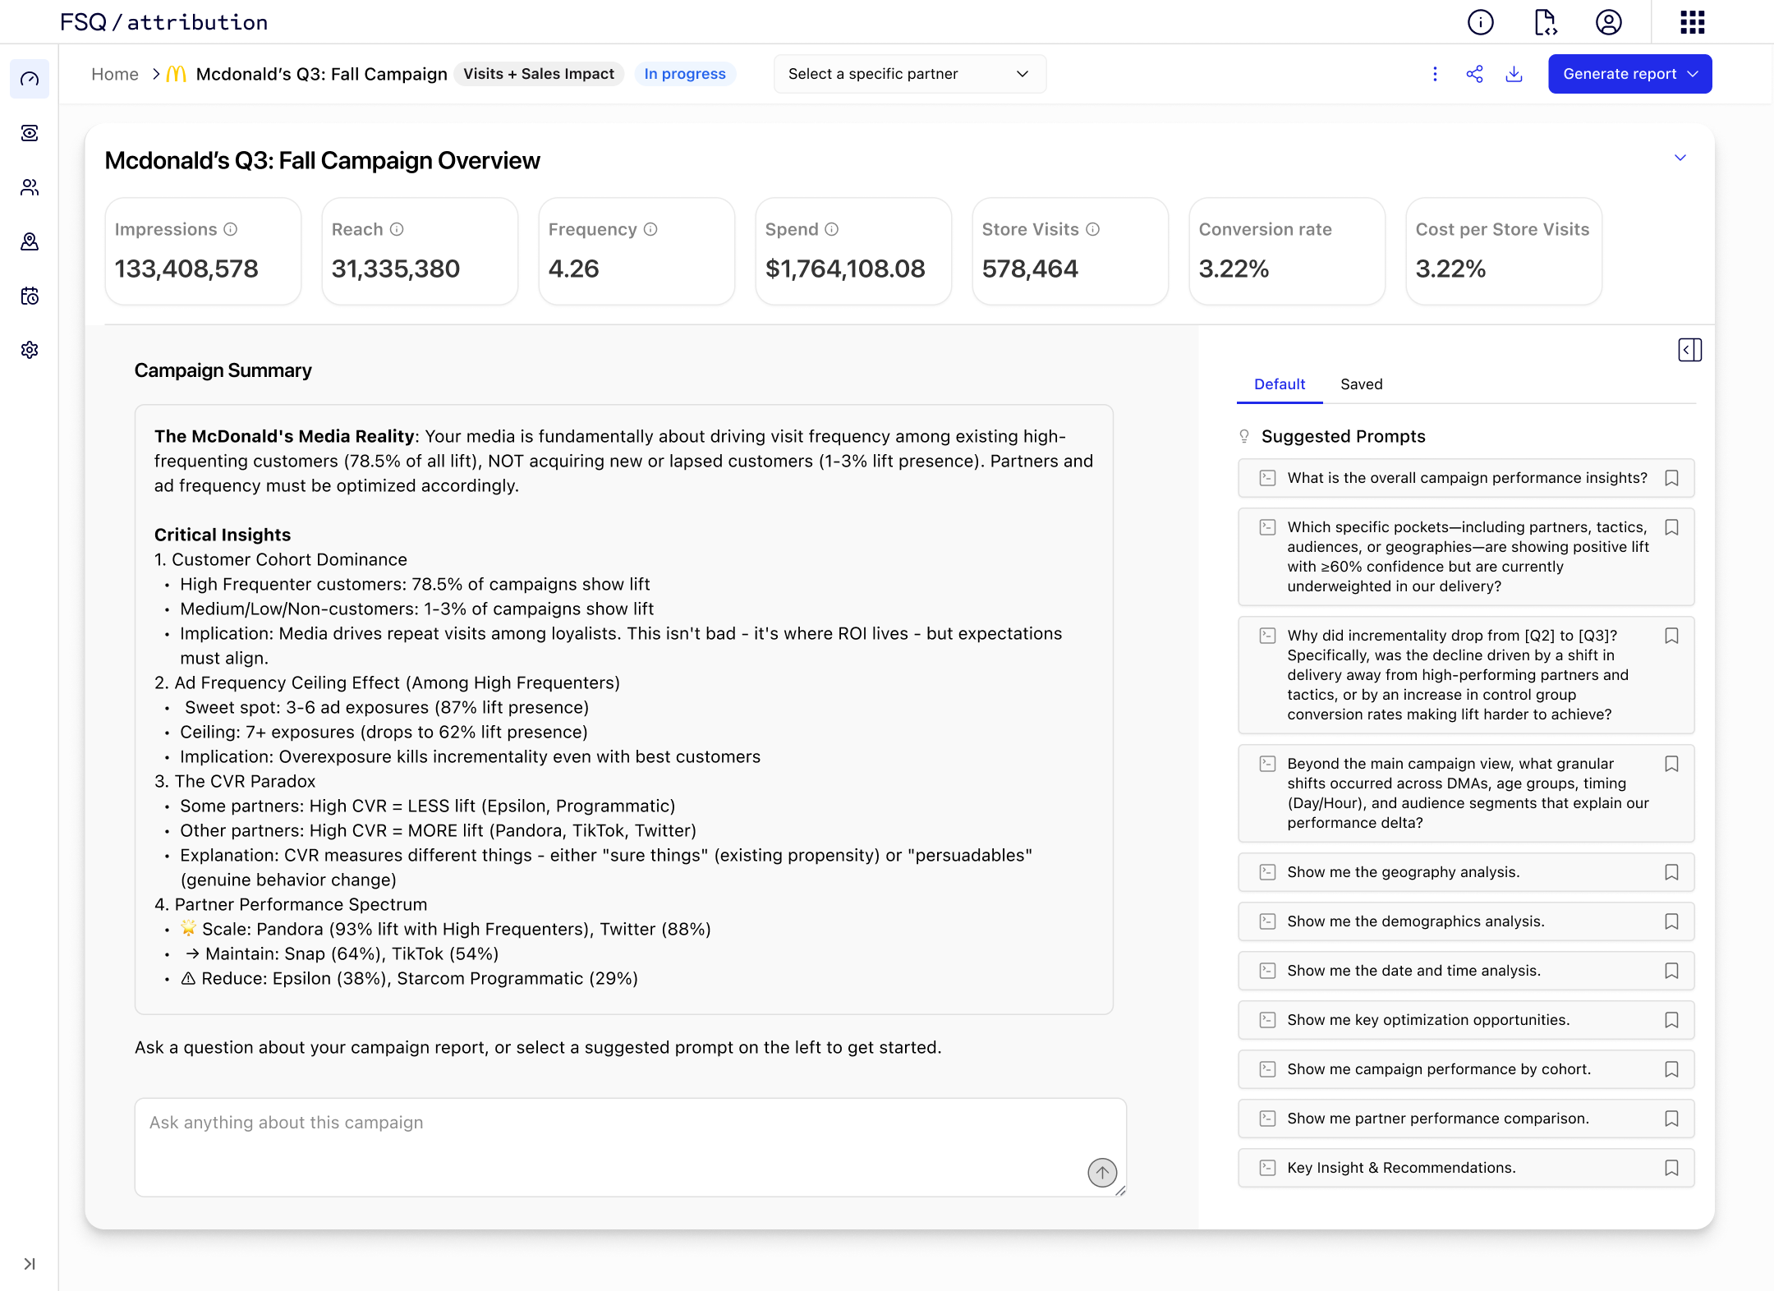This screenshot has height=1291, width=1774.
Task: Select the Default tab
Action: pos(1279,384)
